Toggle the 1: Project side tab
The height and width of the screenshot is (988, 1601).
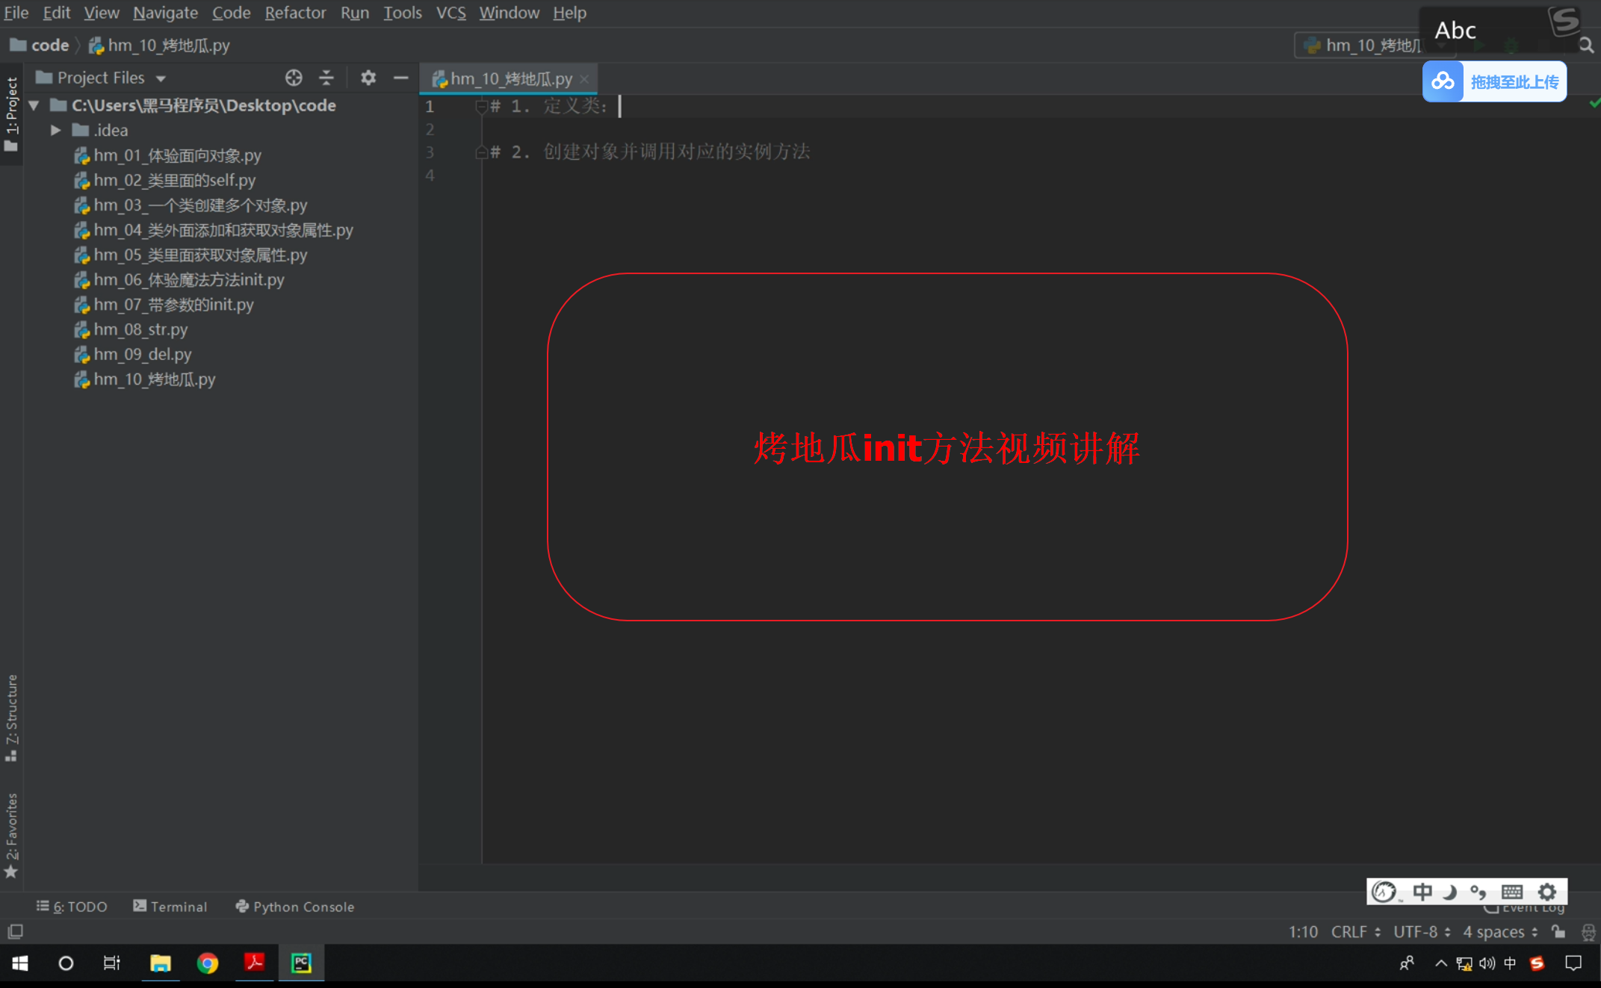(11, 114)
